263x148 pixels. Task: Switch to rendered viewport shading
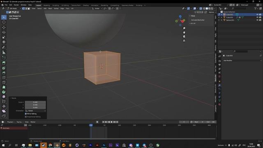[x=212, y=8]
